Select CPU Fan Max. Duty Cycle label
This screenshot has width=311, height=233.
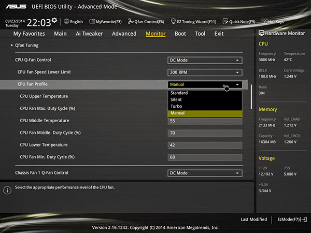click(48, 109)
